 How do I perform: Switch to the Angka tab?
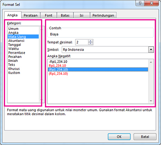[13, 15]
